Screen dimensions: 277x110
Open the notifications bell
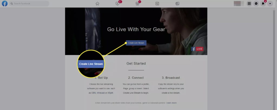pos(263,4)
